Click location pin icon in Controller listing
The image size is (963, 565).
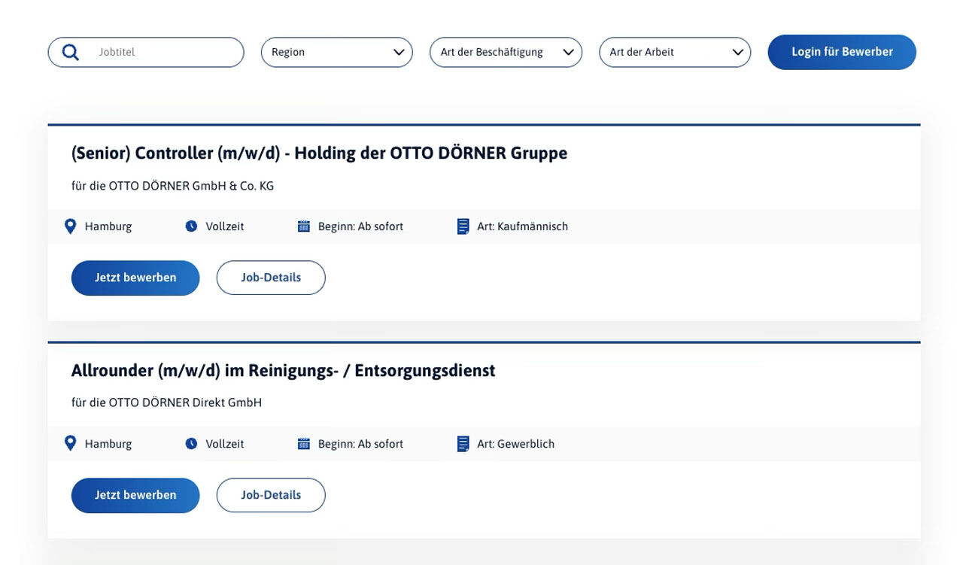[x=70, y=226]
